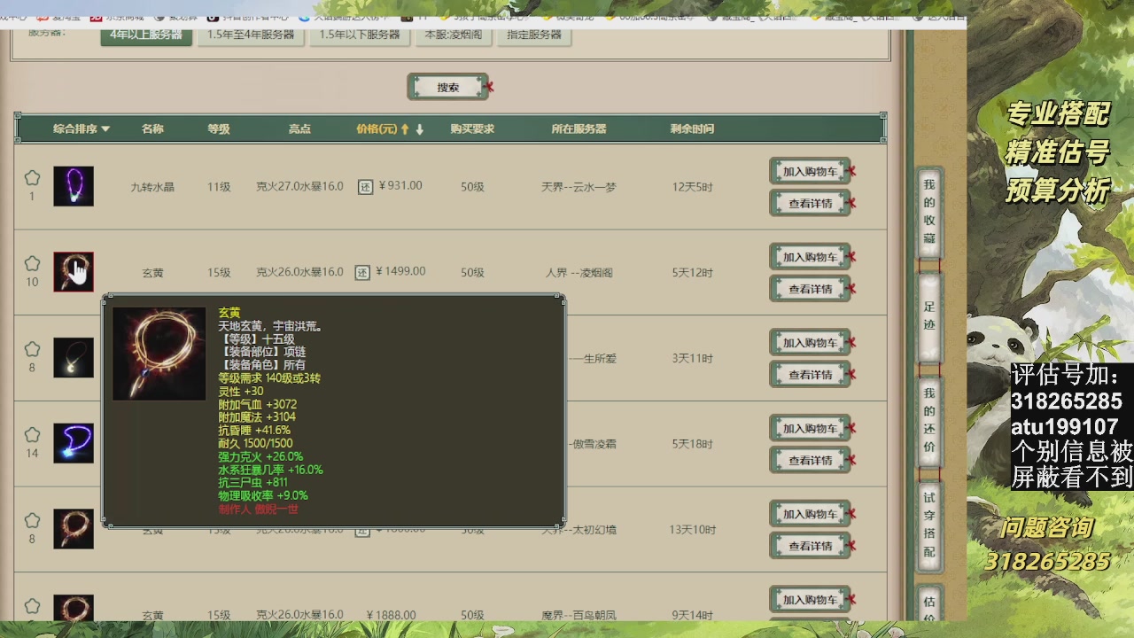View details of the 3天11时 item
The height and width of the screenshot is (638, 1134).
coord(810,375)
